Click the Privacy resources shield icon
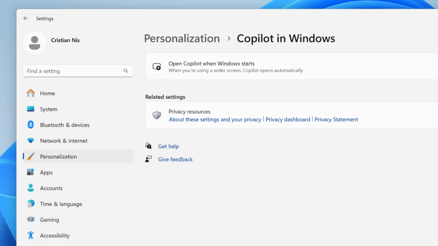This screenshot has height=246, width=438. [x=156, y=115]
